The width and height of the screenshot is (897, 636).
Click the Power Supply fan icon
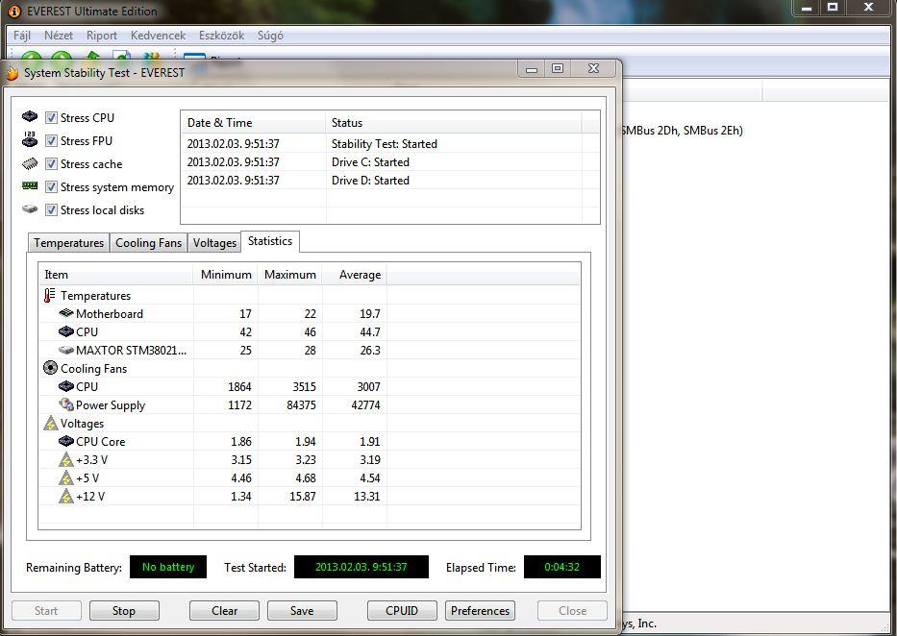66,404
